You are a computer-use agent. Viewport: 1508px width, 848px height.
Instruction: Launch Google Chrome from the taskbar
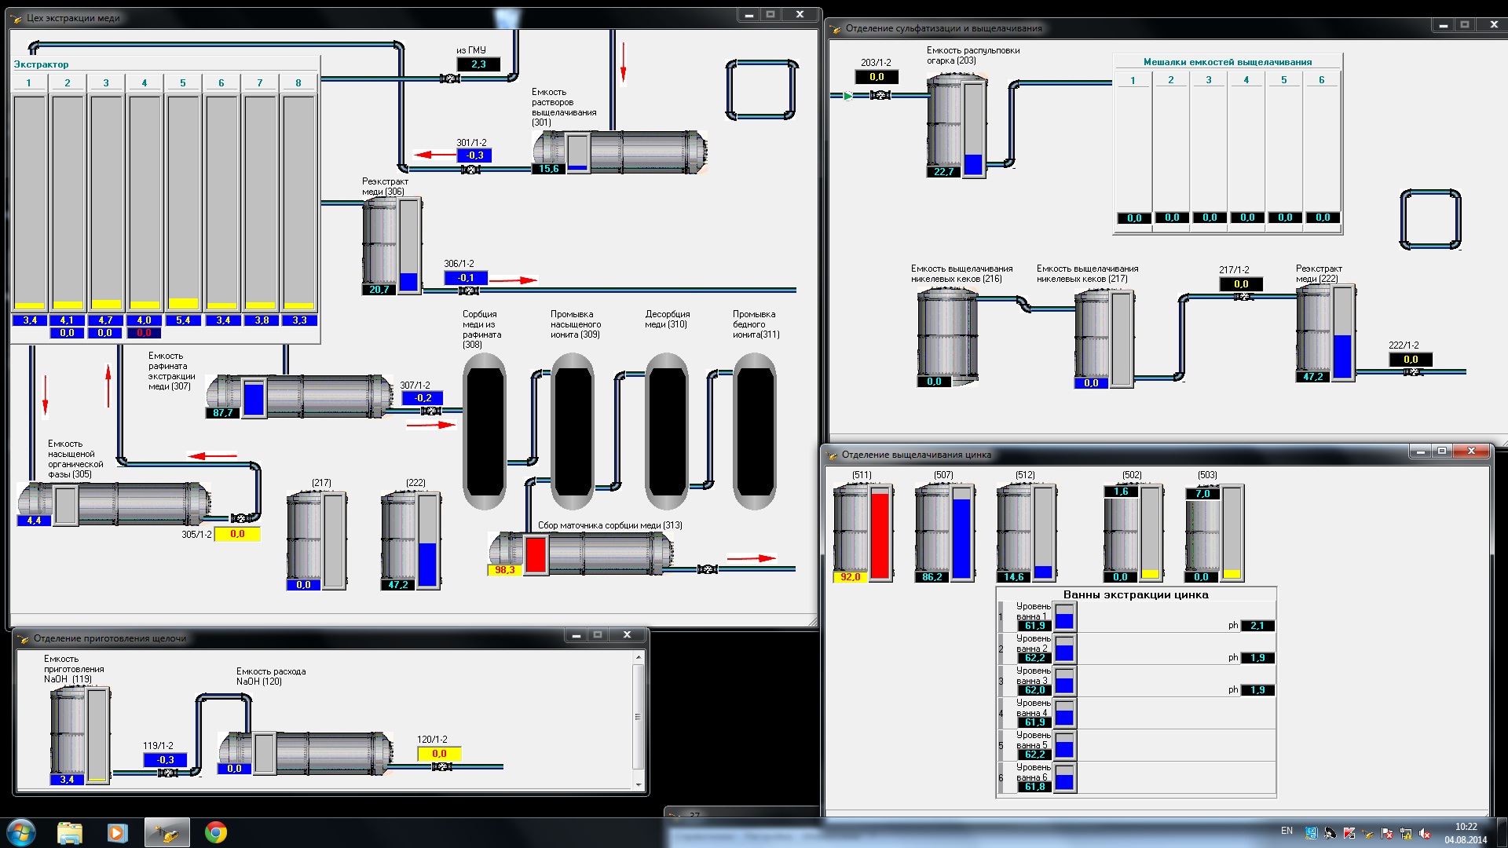click(x=216, y=832)
